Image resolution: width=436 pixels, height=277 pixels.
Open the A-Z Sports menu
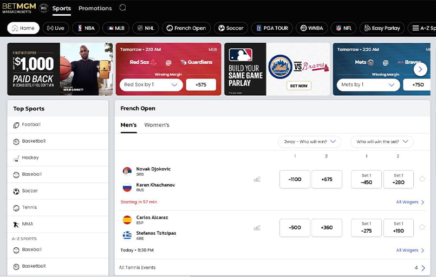(422, 28)
